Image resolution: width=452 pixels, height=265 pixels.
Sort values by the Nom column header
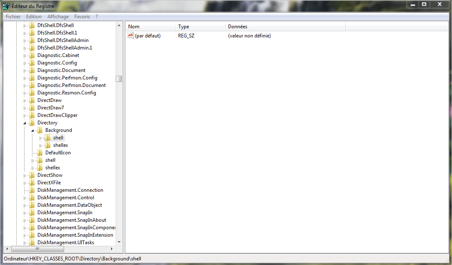pyautogui.click(x=150, y=27)
